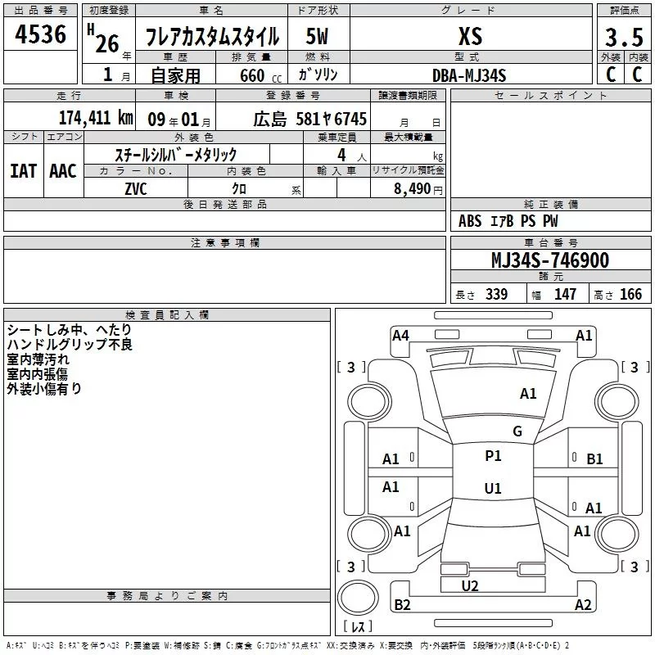Select the A2 scratch marker

[x=583, y=605]
